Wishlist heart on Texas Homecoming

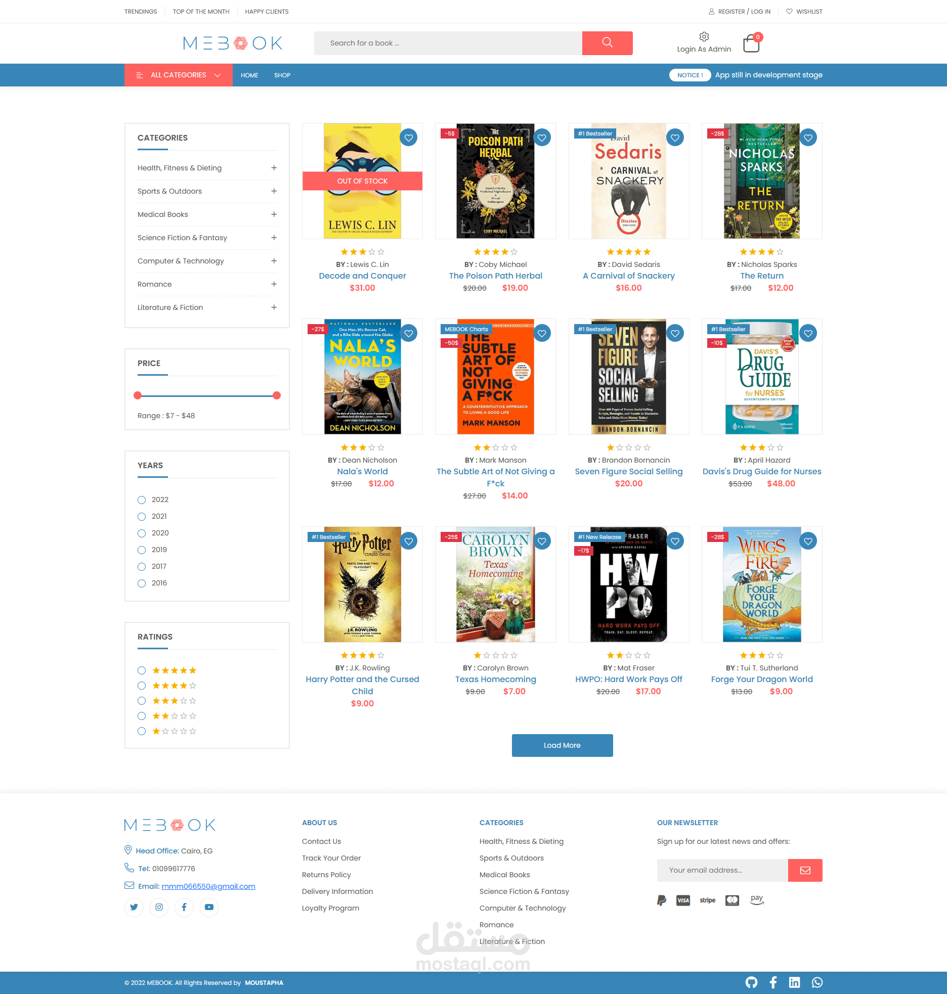click(x=542, y=541)
